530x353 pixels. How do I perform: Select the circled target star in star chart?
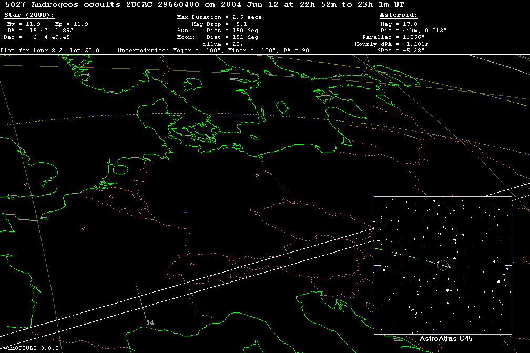coord(443,265)
